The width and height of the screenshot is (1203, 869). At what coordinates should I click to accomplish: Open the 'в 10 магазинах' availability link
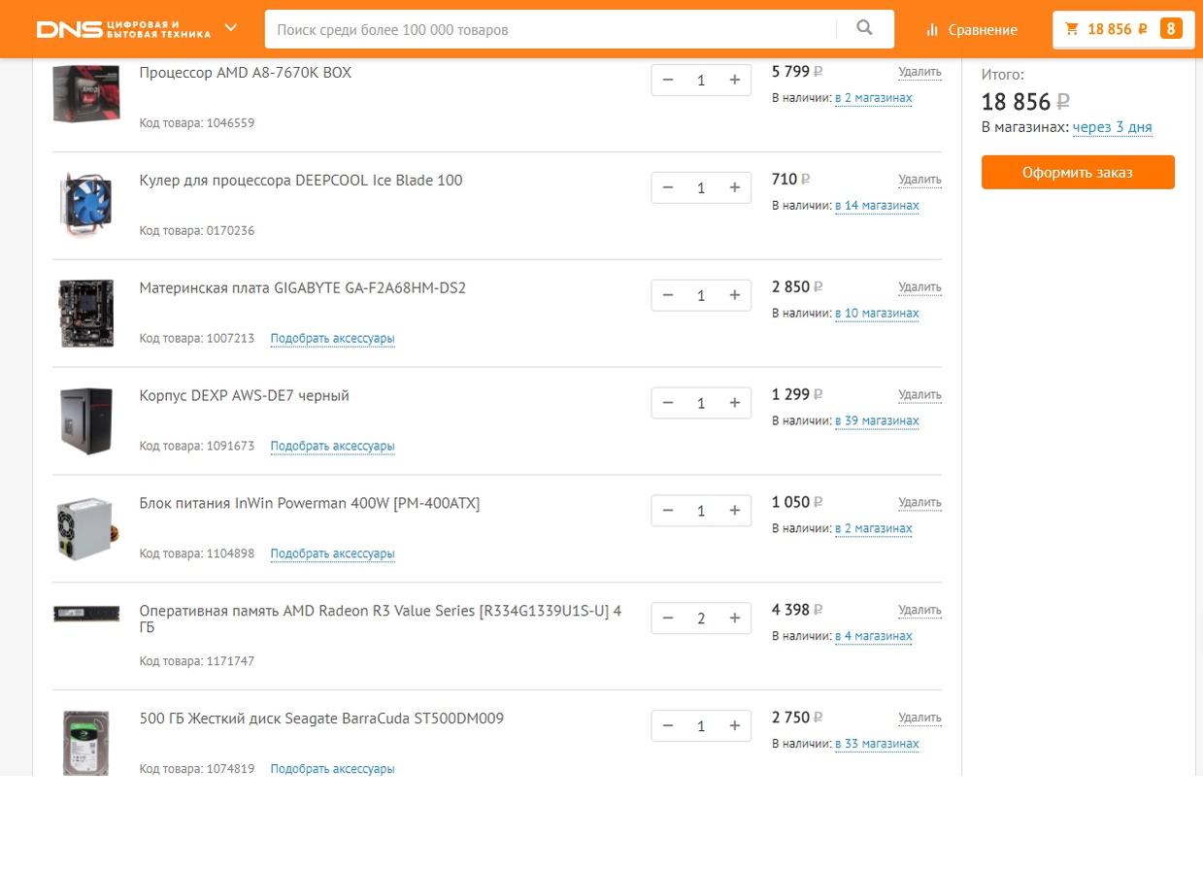click(x=877, y=314)
